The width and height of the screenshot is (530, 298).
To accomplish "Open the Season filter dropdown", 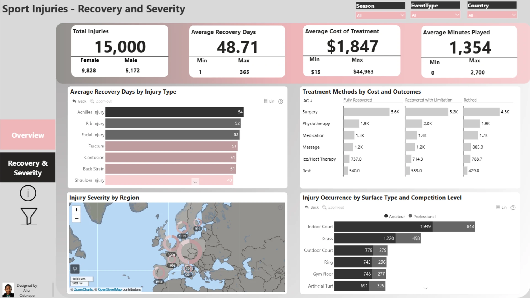I will coord(380,15).
